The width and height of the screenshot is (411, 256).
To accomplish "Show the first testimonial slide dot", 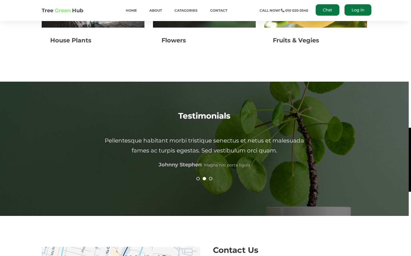I will point(198,179).
